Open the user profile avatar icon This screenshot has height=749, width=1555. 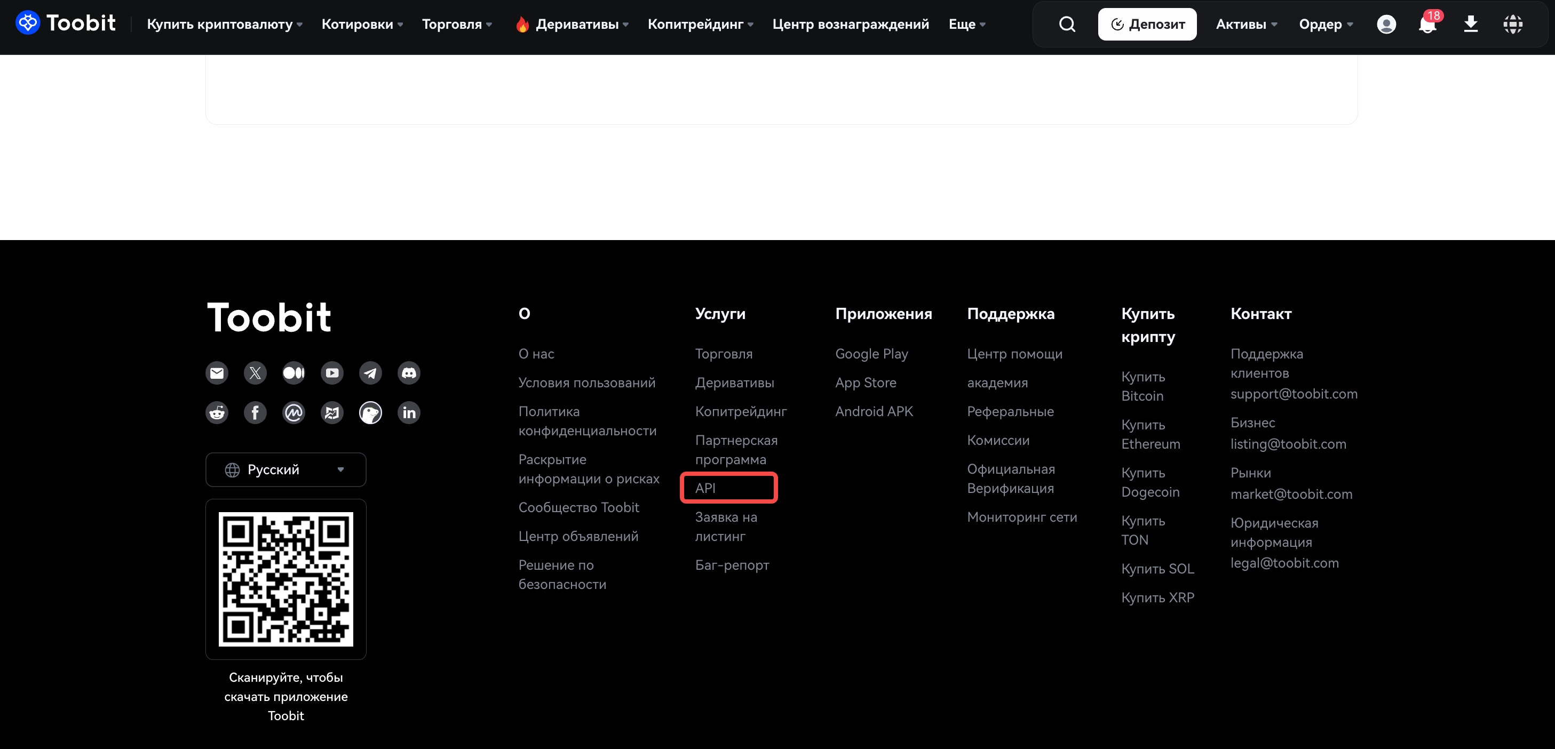[x=1386, y=24]
